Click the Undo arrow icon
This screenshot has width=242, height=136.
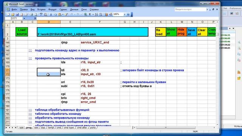[71, 14]
